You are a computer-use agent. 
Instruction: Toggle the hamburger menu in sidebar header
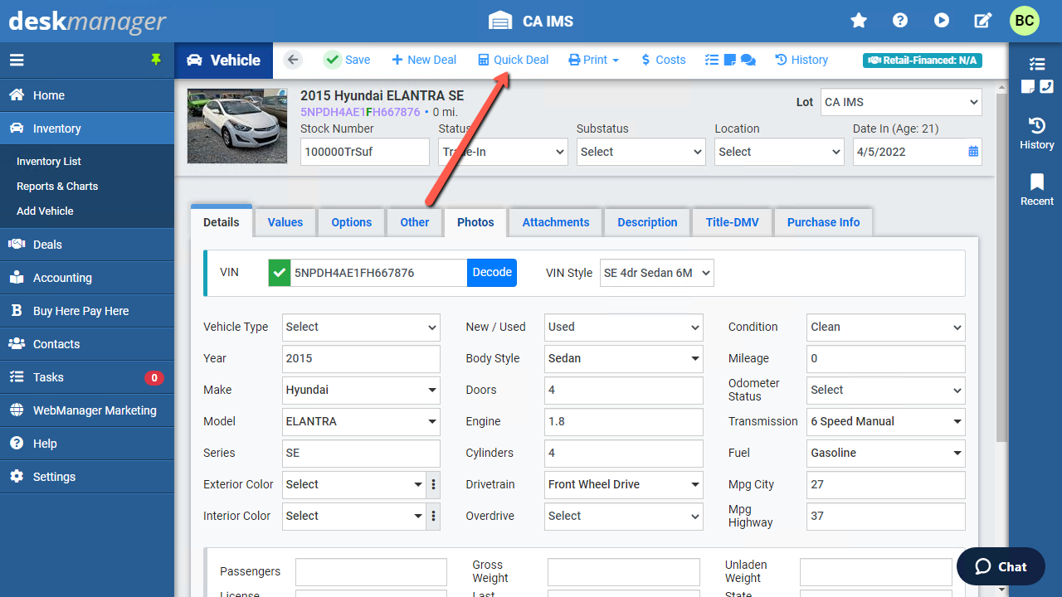pos(17,60)
